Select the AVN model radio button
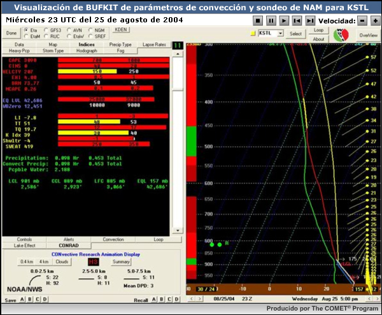Viewport: 382px width, 315px height. click(x=69, y=30)
